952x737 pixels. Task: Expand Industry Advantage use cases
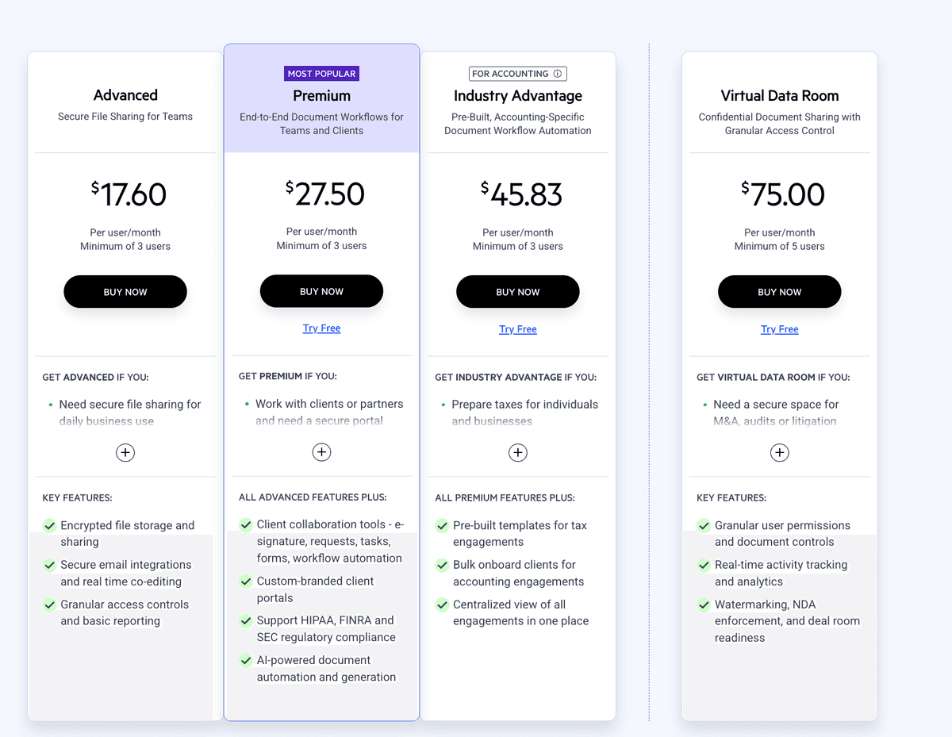[x=517, y=452]
